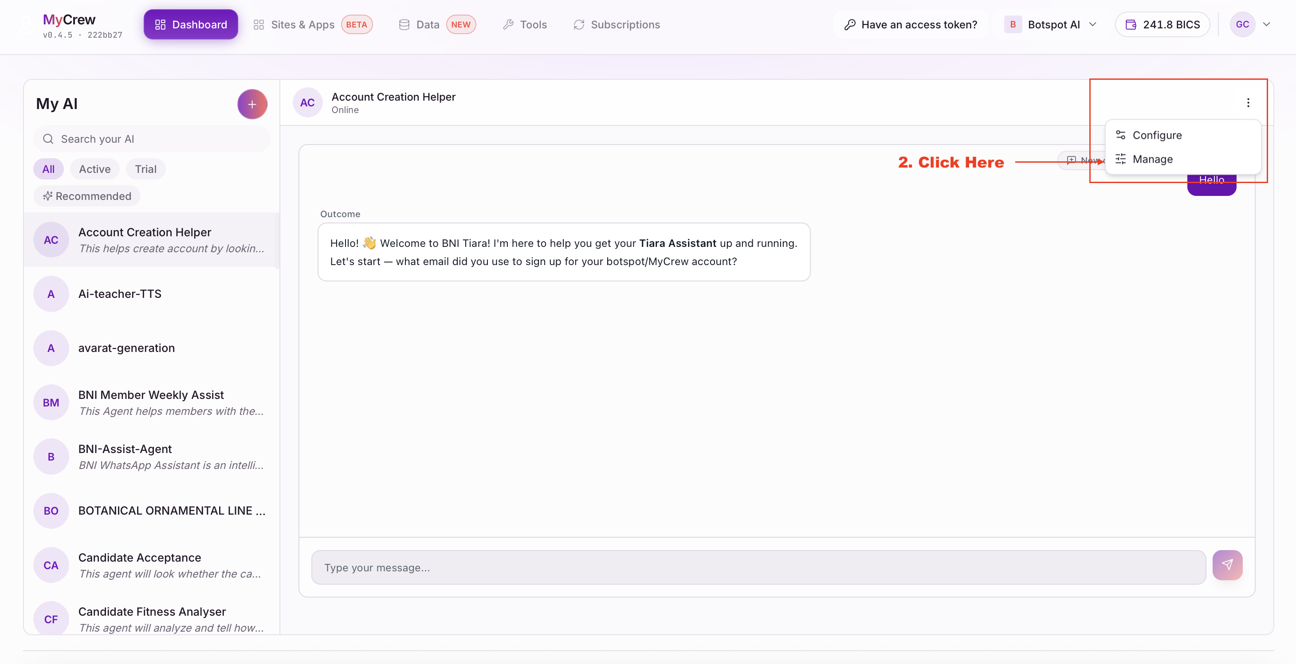Screen dimensions: 1296x664
Task: Click Have an access token button
Action: [911, 24]
